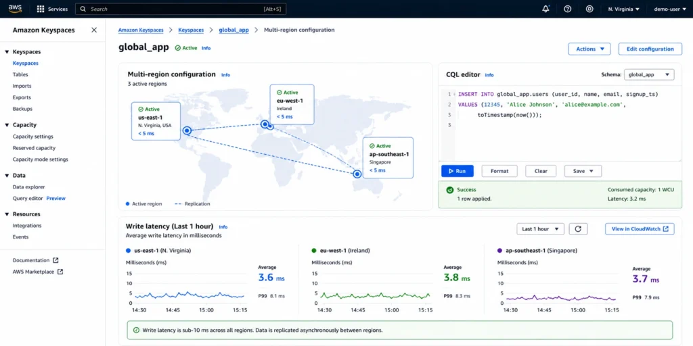Click the AWS logo icon
693x346 pixels.
pos(15,8)
